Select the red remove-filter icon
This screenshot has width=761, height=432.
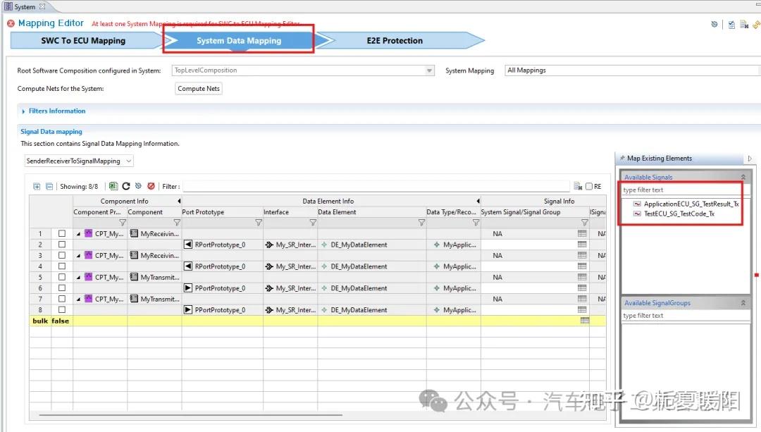[149, 186]
